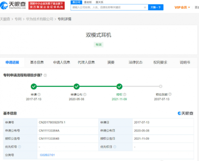
Task: Click the 授权 step green checkmark
Action: [119, 86]
